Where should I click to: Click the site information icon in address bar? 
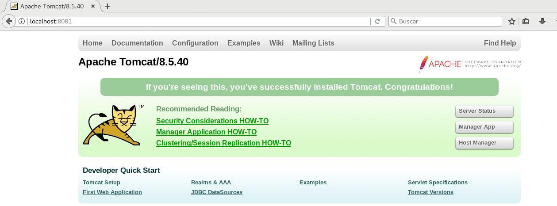[x=22, y=21]
